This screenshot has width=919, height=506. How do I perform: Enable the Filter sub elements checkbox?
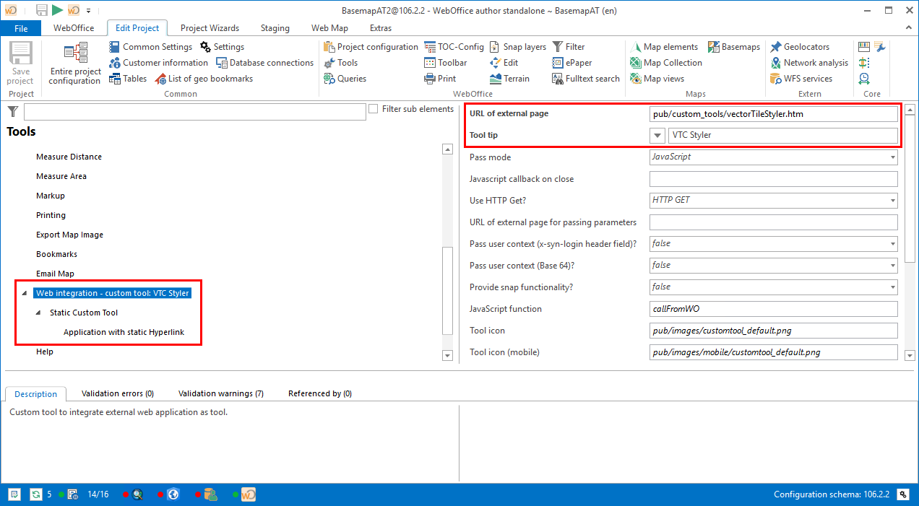[373, 108]
